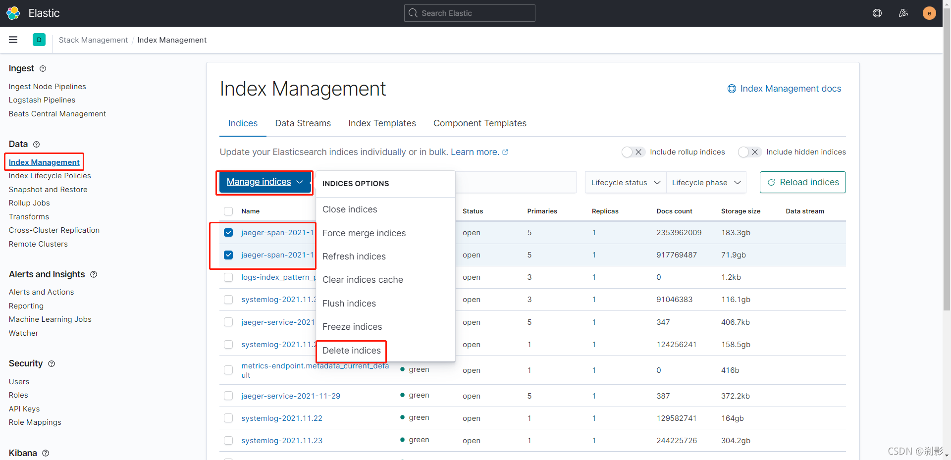The height and width of the screenshot is (460, 951).
Task: Open Index Lifecycle Policies in sidebar
Action: (x=50, y=176)
